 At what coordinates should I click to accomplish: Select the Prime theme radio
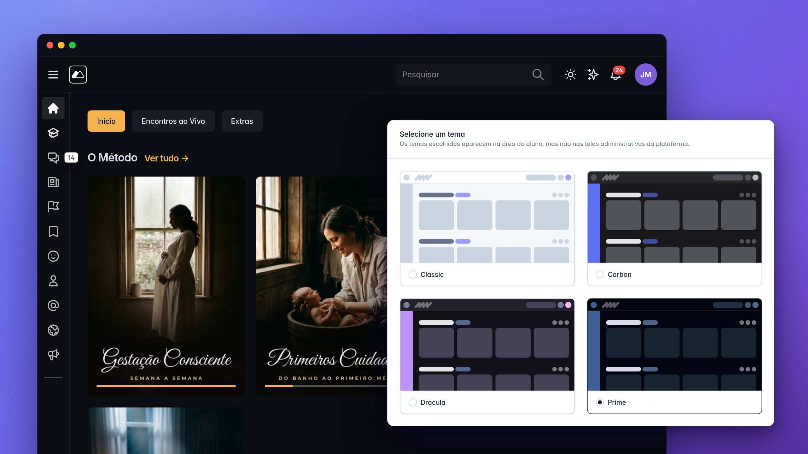600,402
